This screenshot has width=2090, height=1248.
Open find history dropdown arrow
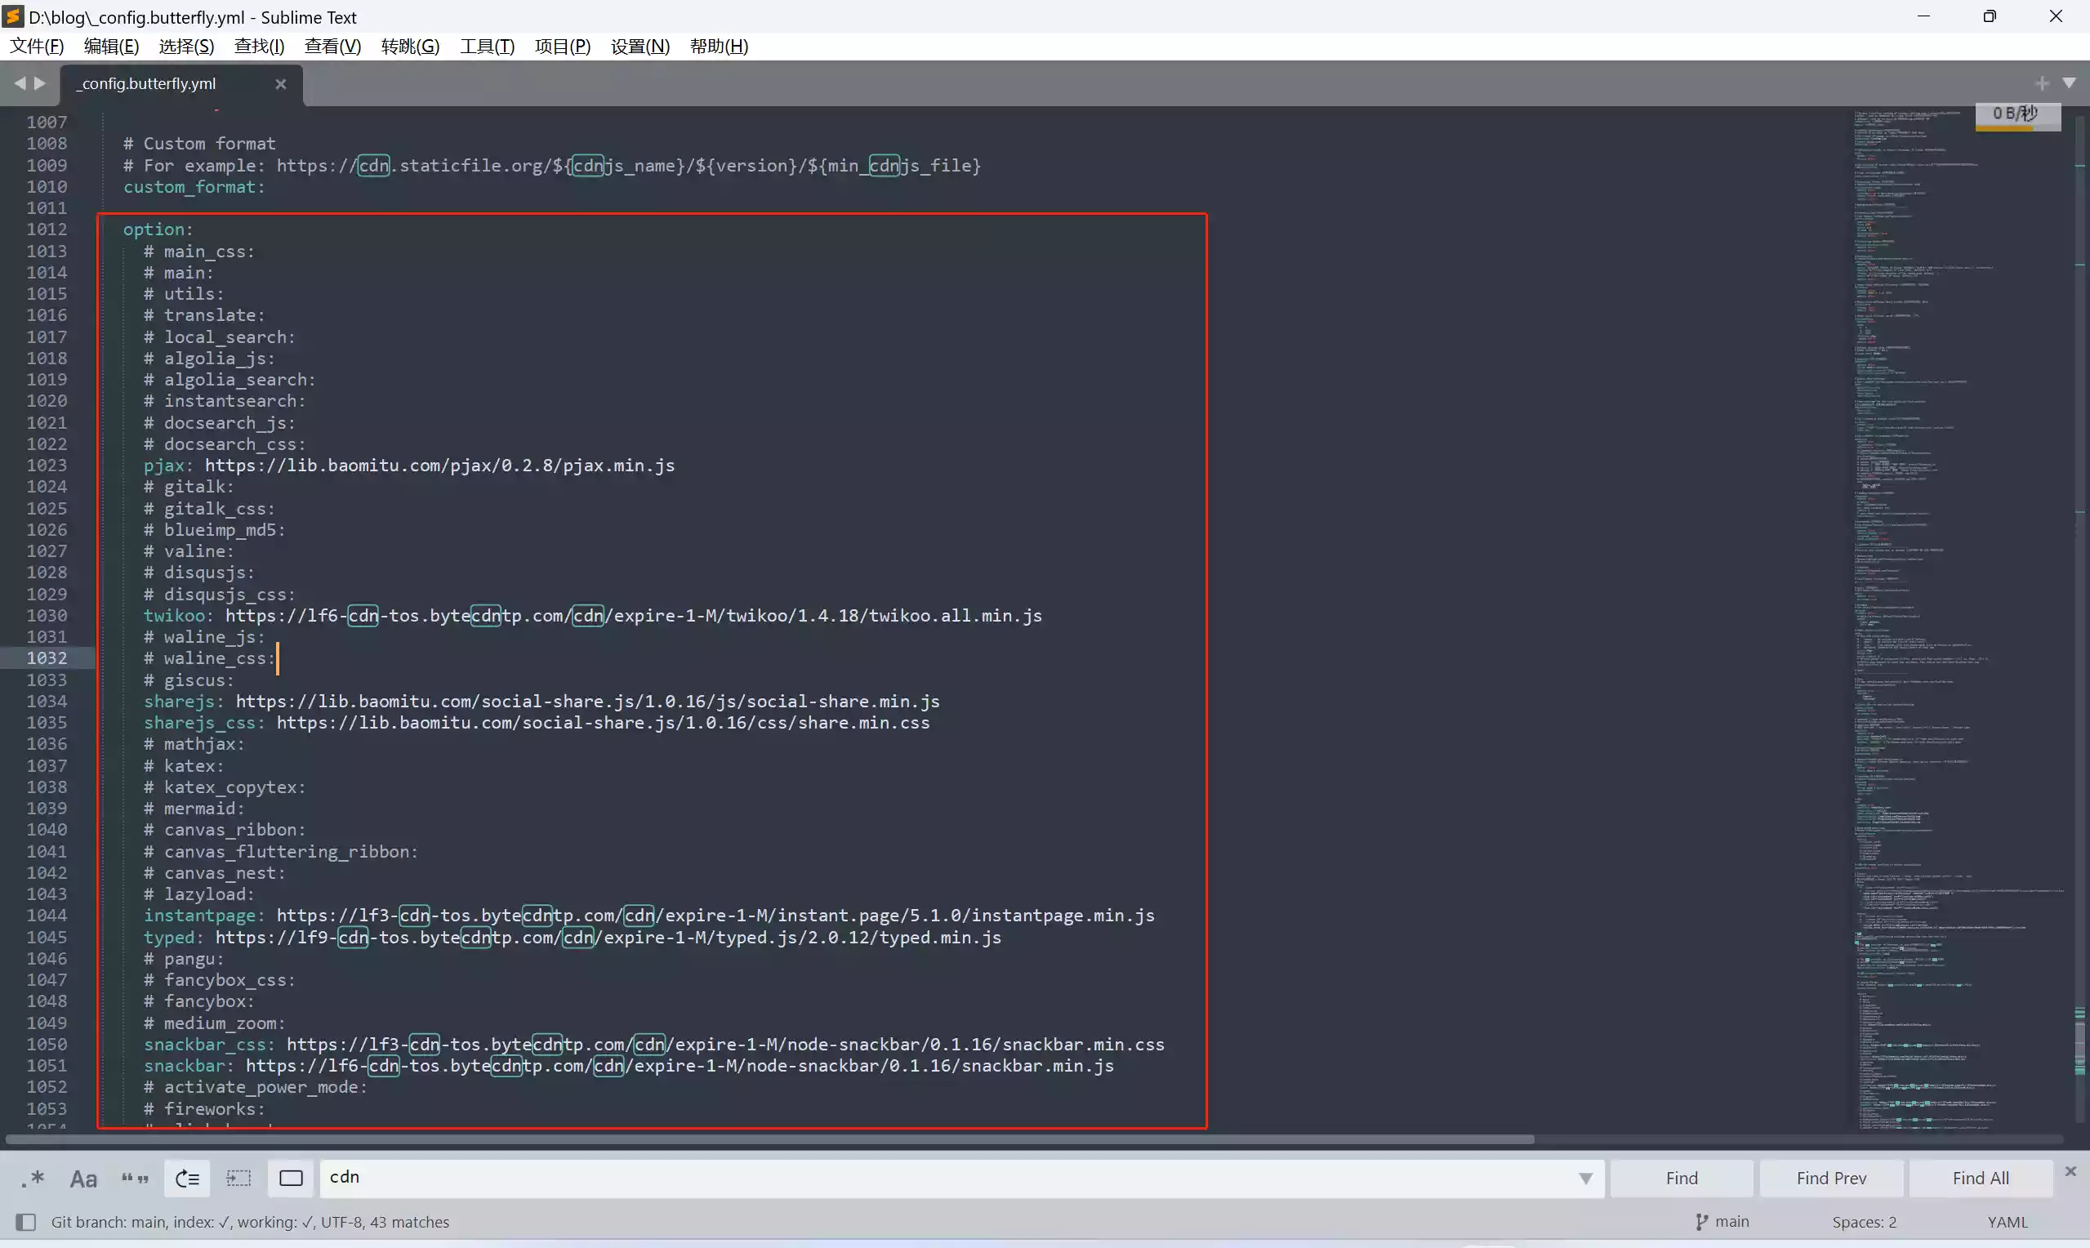[x=1584, y=1179]
